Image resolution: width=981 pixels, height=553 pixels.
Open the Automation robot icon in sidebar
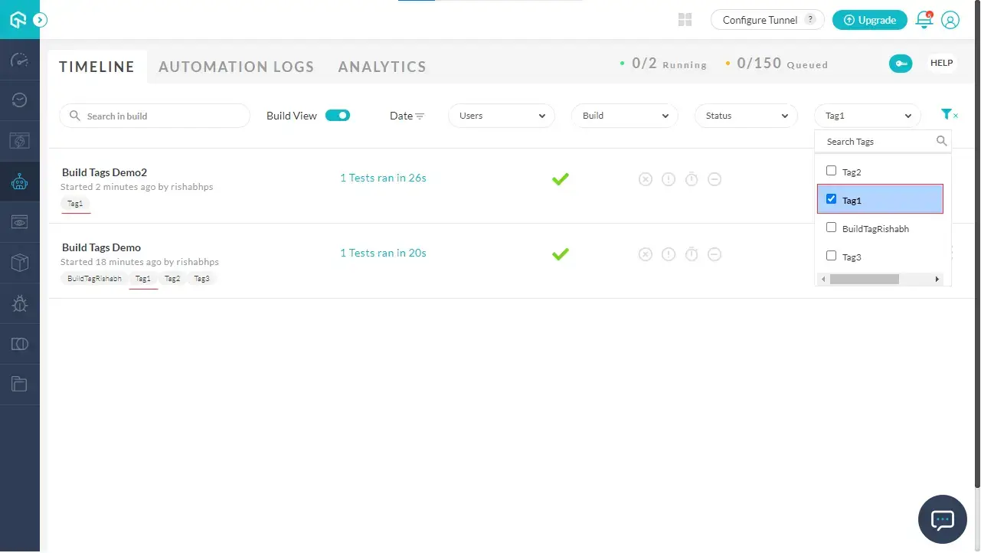pos(20,182)
